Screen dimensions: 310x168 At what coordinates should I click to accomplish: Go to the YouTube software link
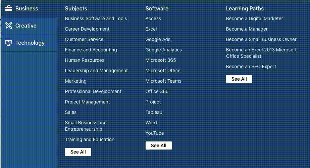[155, 133]
